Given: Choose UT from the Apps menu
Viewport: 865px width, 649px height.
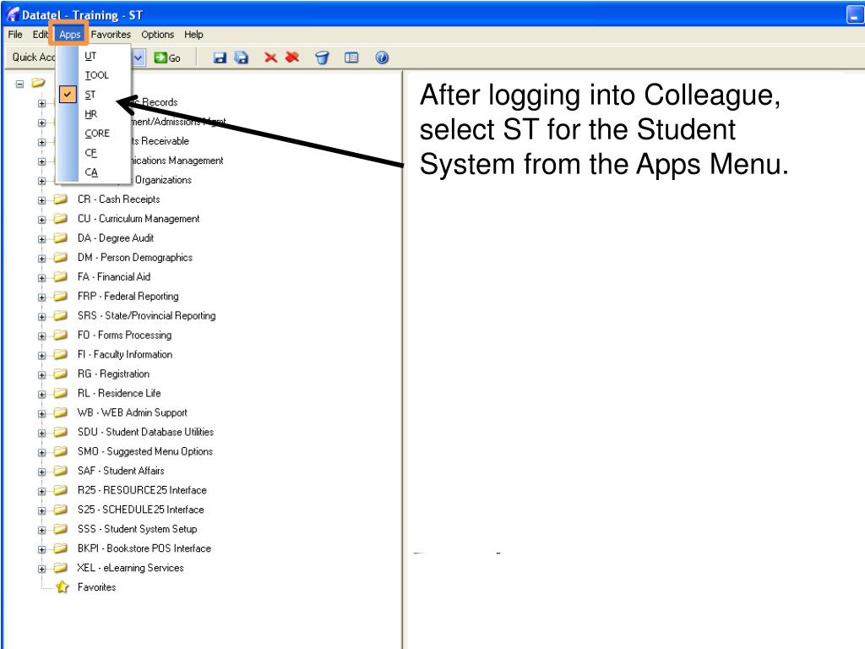Looking at the screenshot, I should tap(90, 56).
